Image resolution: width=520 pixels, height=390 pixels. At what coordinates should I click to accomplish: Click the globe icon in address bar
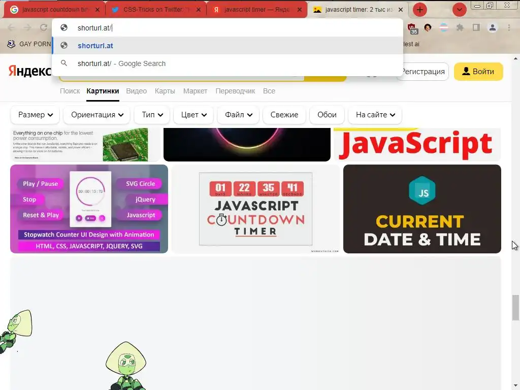(64, 27)
